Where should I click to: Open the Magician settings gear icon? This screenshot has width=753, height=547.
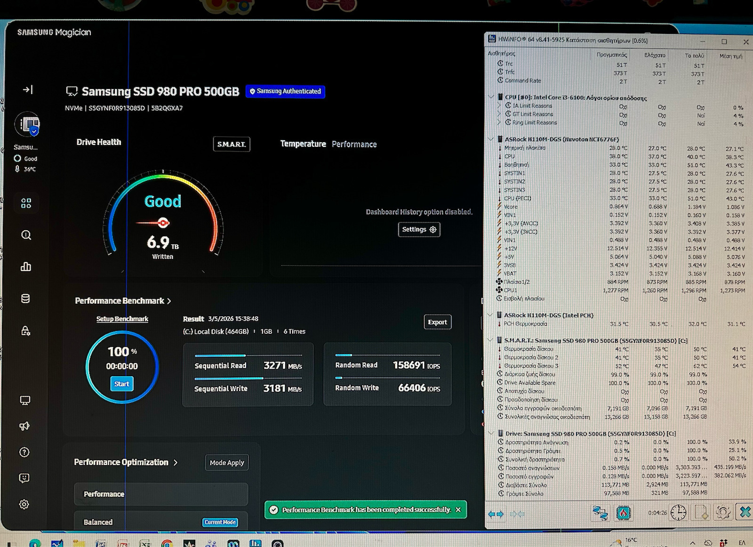(24, 504)
